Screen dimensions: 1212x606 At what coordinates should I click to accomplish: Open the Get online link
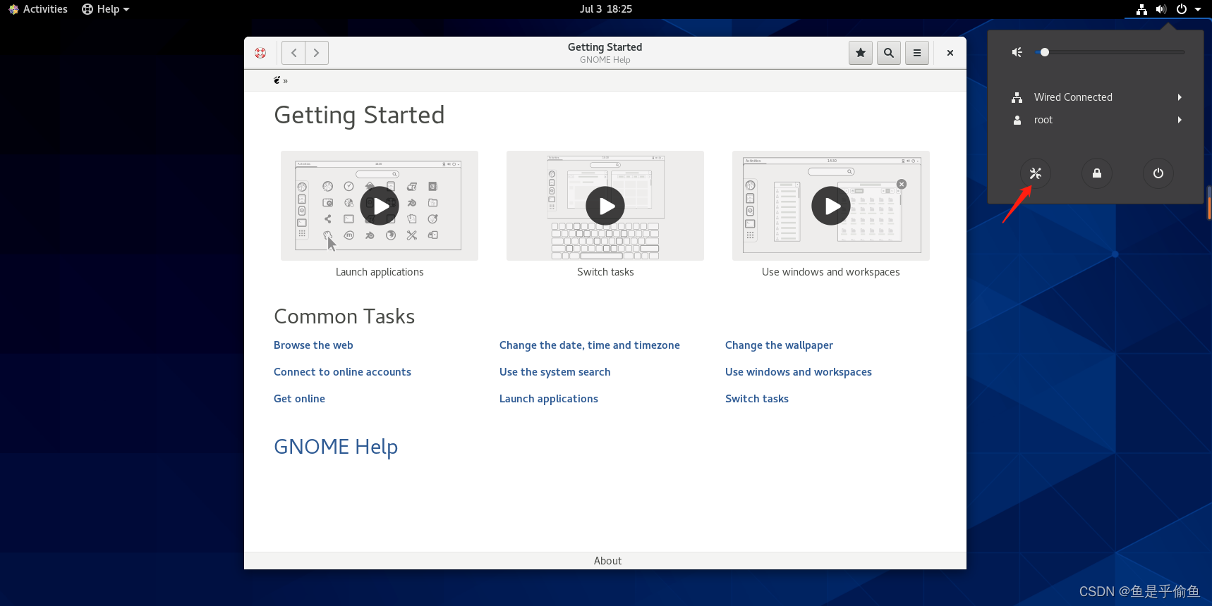pyautogui.click(x=299, y=399)
